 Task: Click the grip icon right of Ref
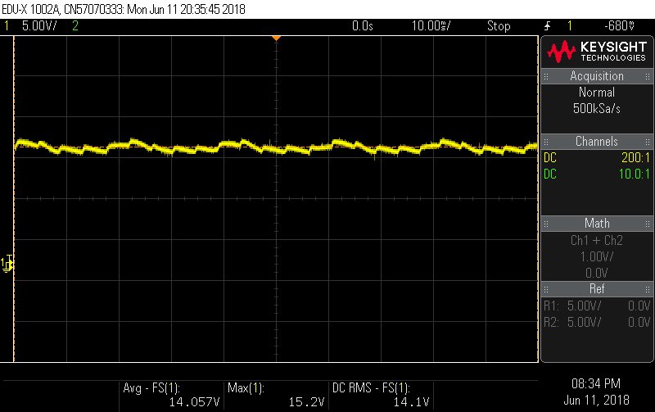(648, 289)
